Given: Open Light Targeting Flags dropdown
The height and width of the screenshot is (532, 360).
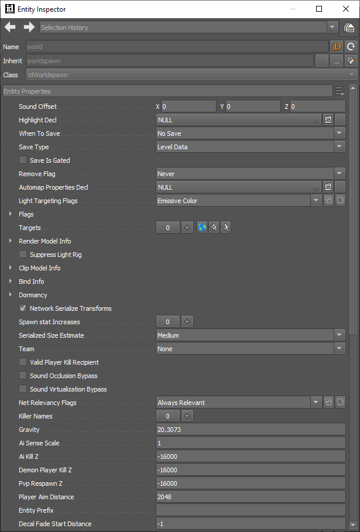Looking at the screenshot, I should [x=316, y=201].
